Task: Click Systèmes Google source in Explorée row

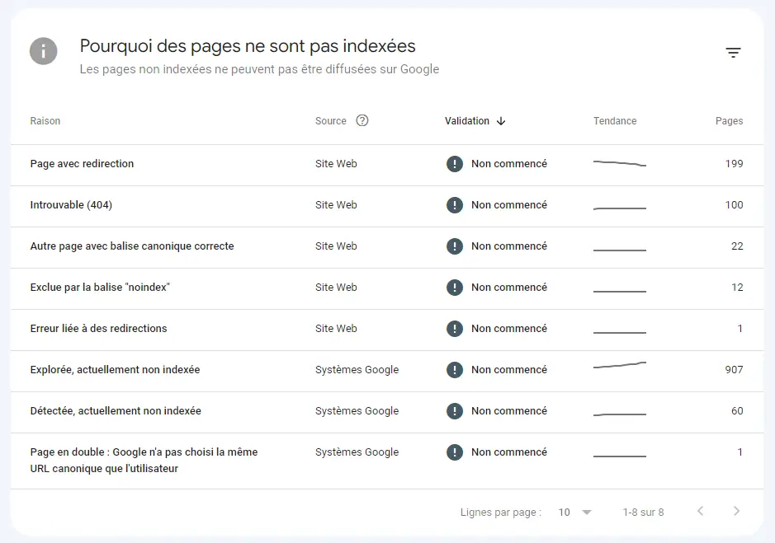Action: tap(357, 370)
